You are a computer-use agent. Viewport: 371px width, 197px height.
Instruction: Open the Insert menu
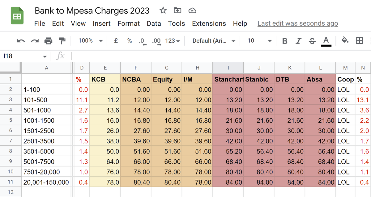101,23
